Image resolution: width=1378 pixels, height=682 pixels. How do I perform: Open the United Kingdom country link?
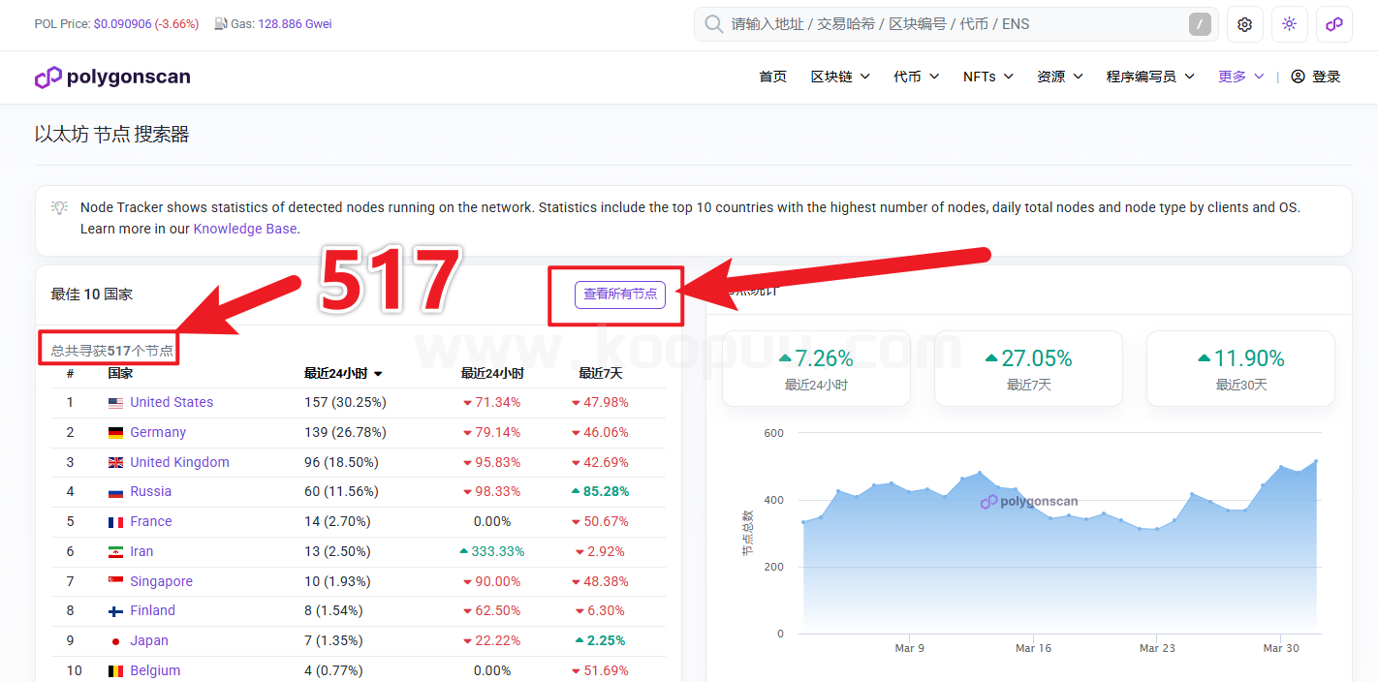tap(179, 463)
